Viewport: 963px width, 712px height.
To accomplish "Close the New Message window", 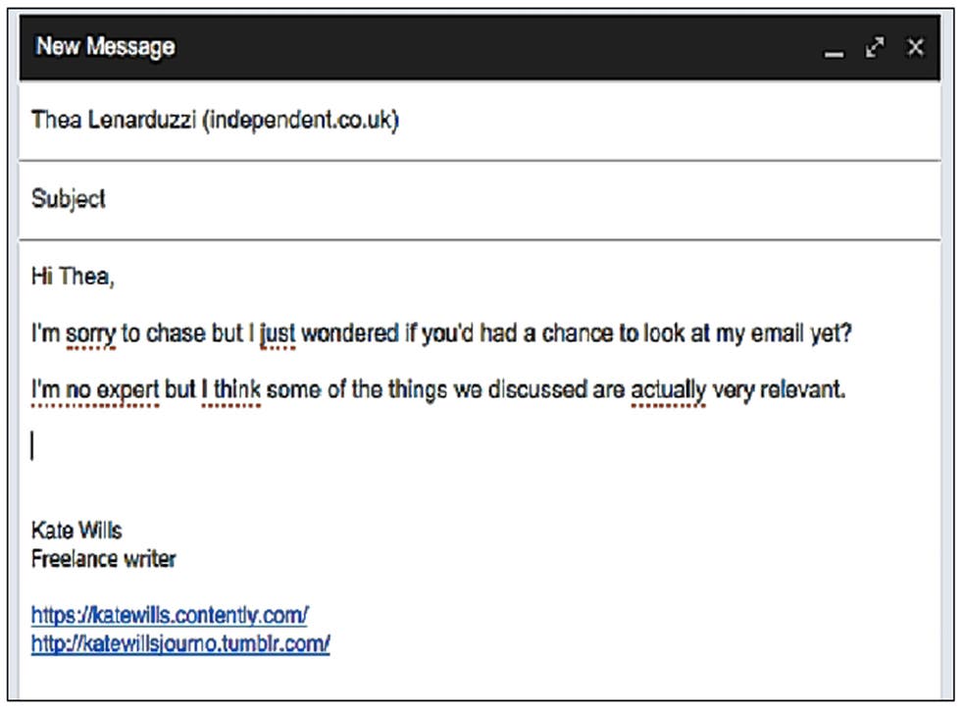I will [x=915, y=47].
